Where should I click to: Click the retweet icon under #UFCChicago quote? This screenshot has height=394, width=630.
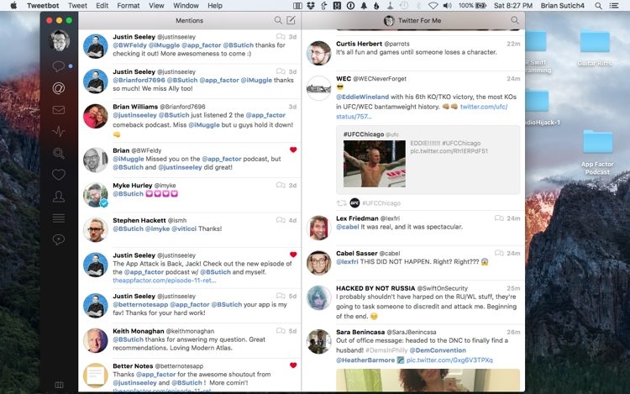[x=342, y=203]
